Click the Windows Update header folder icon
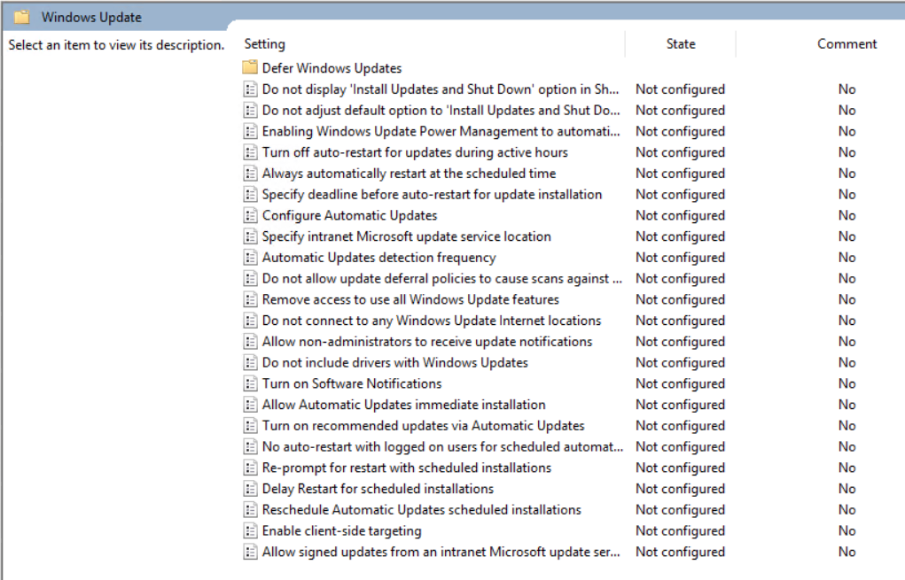Image resolution: width=905 pixels, height=580 pixels. [x=22, y=18]
